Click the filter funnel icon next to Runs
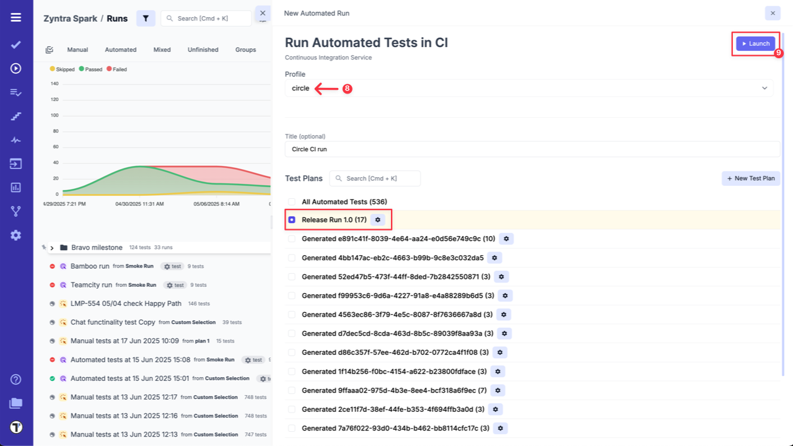Screen dimensions: 793x446 click(x=146, y=18)
